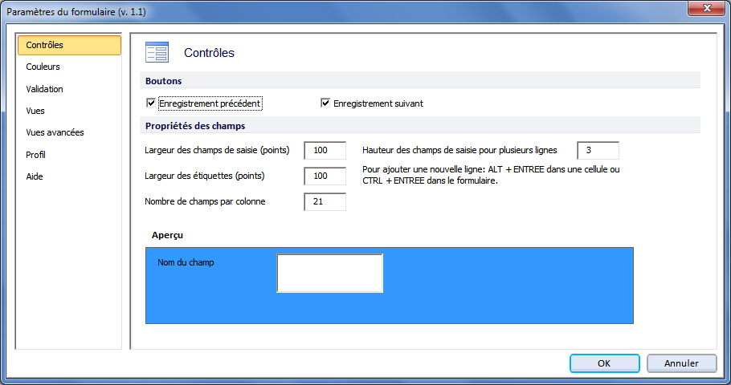Click the Hauteur des champs de saisie field
Screen dimensions: 731x385
point(598,150)
